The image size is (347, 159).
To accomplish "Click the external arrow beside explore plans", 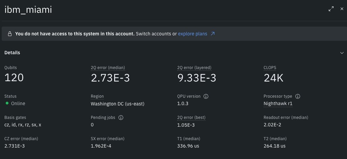I will 213,34.
